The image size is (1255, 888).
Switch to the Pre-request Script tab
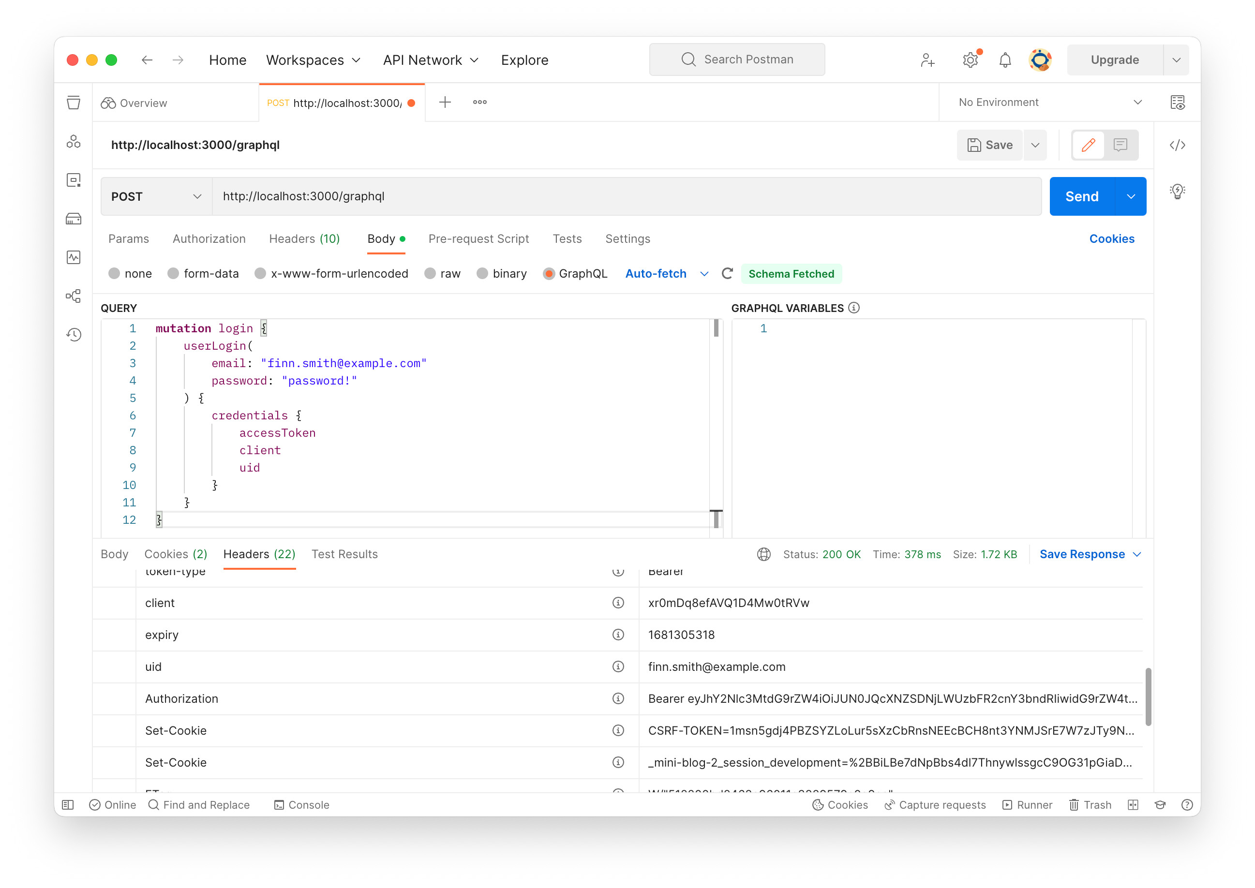point(478,238)
